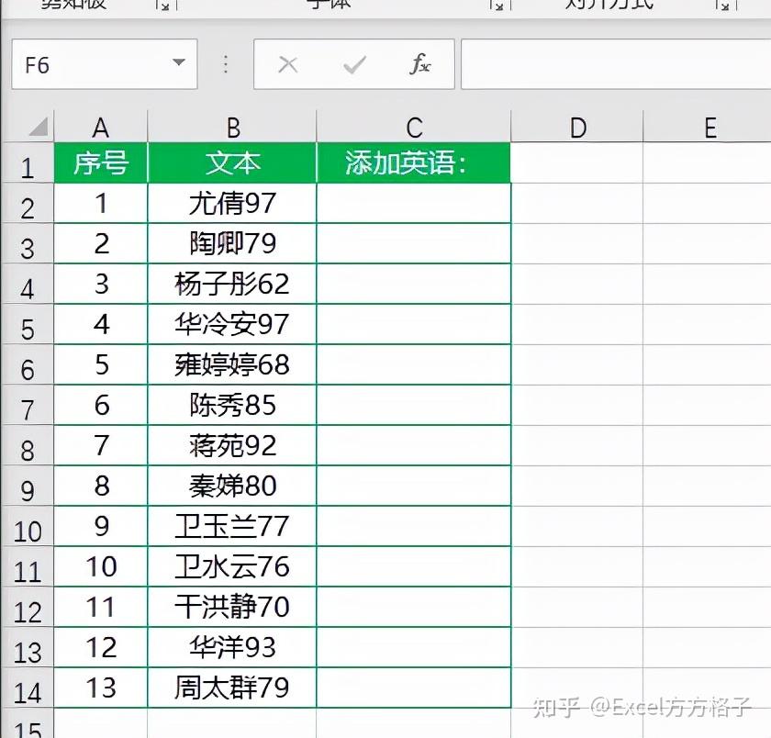Click the Name Box showing F6
771x738 pixels.
click(x=92, y=64)
